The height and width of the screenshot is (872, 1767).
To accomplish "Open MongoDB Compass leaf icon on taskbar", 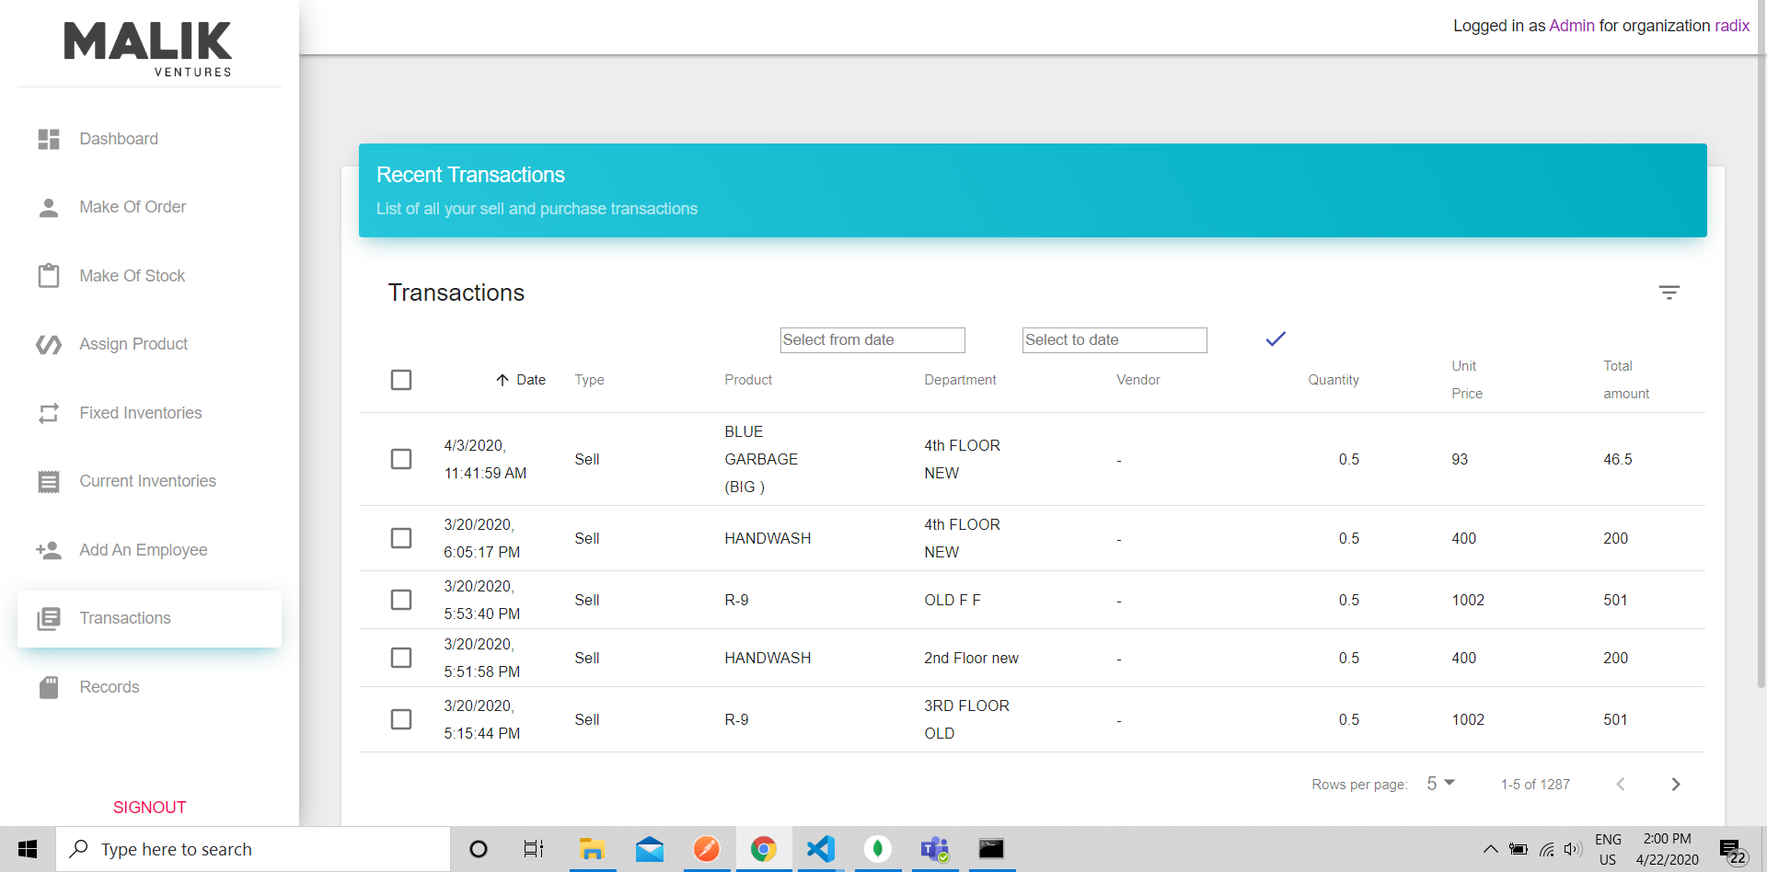I will pyautogui.click(x=878, y=849).
